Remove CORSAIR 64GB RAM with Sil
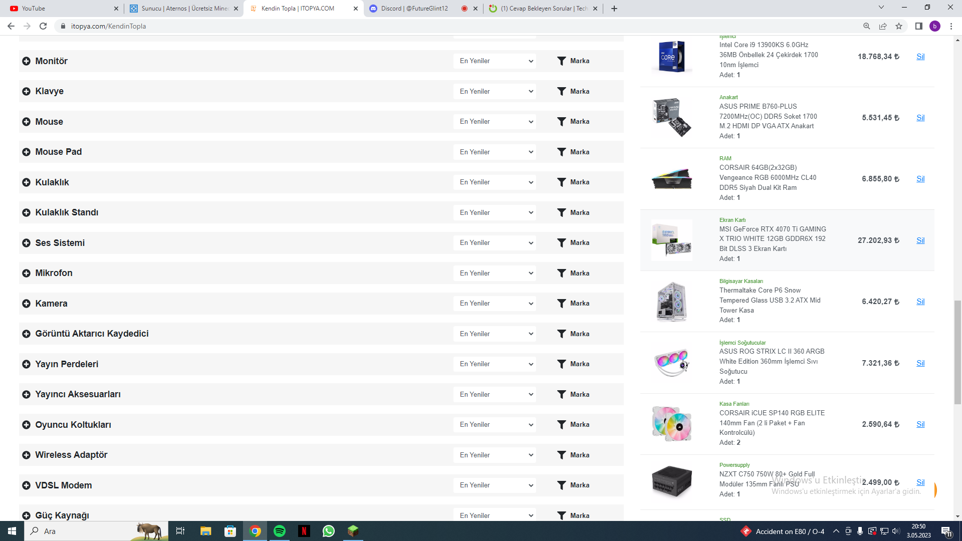Image resolution: width=962 pixels, height=541 pixels. (x=920, y=179)
